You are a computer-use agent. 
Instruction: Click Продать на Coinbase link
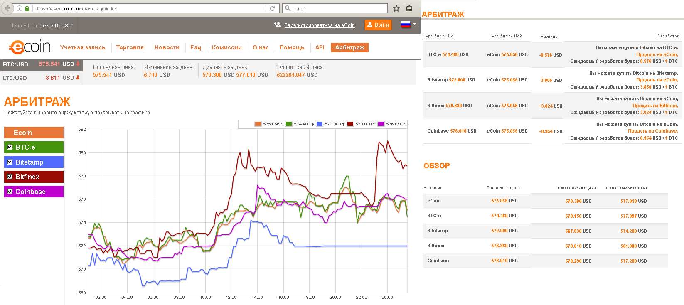[x=653, y=131]
